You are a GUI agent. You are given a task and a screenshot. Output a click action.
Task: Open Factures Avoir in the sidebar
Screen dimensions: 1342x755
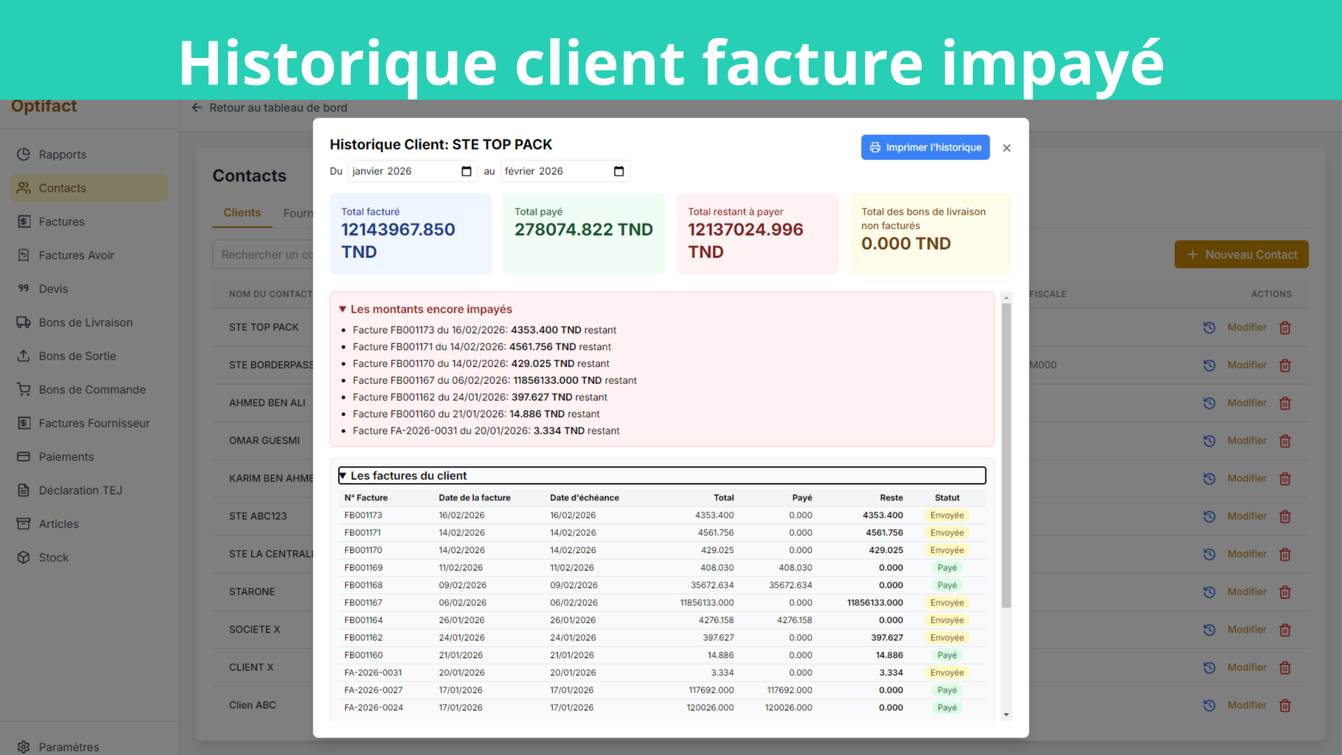[76, 255]
